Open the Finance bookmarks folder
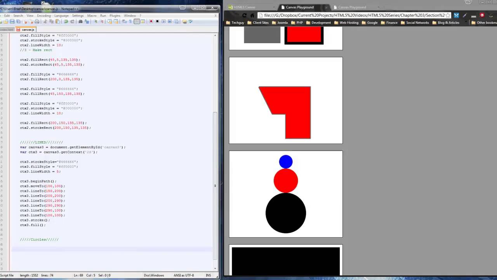 [389, 23]
